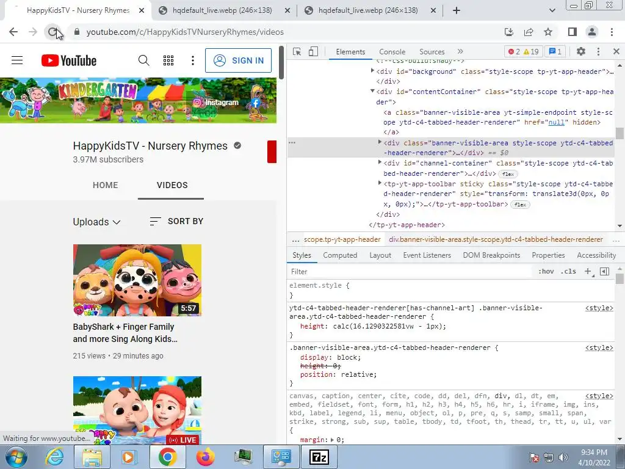Toggle the computed styles sidebar icon
625x469 pixels.
(x=604, y=272)
